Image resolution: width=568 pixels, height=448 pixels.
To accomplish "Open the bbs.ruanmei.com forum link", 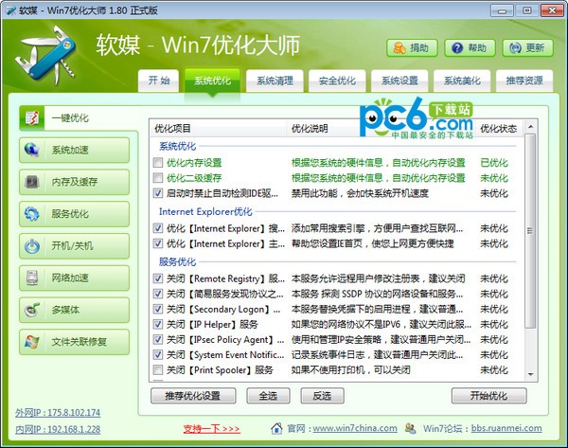I will coord(506,428).
